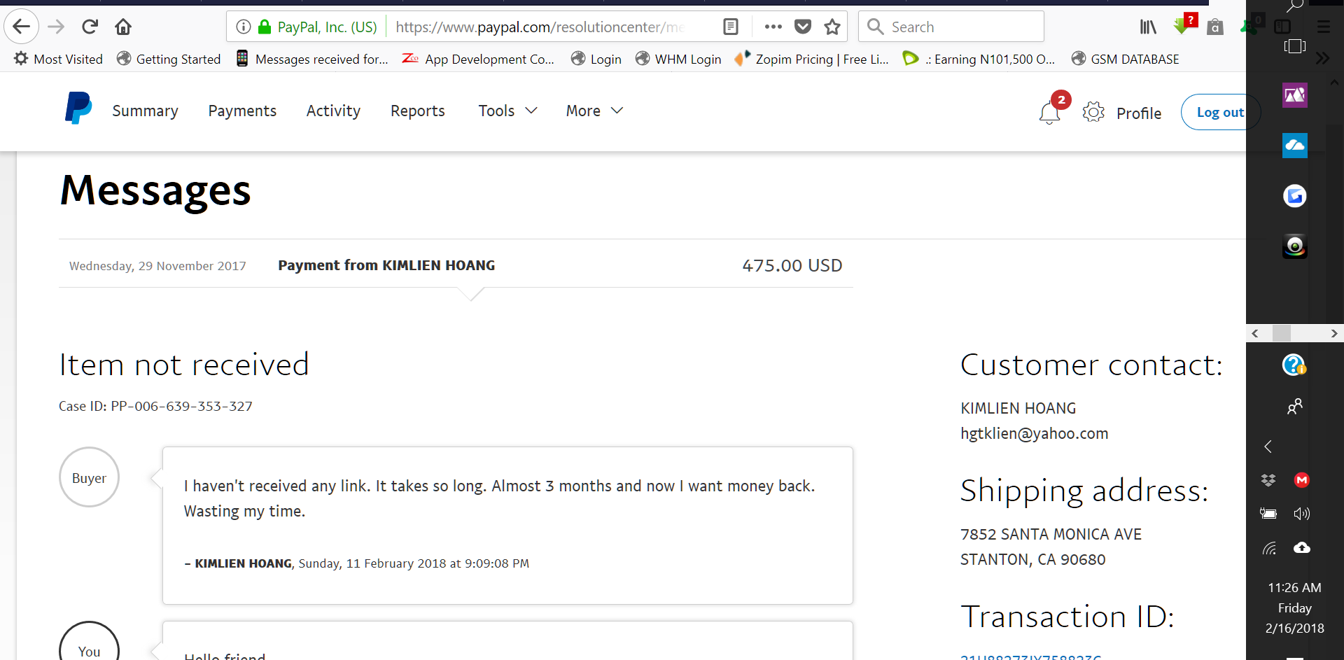
Task: Launch the purple photo app in sidebar
Action: pos(1295,95)
